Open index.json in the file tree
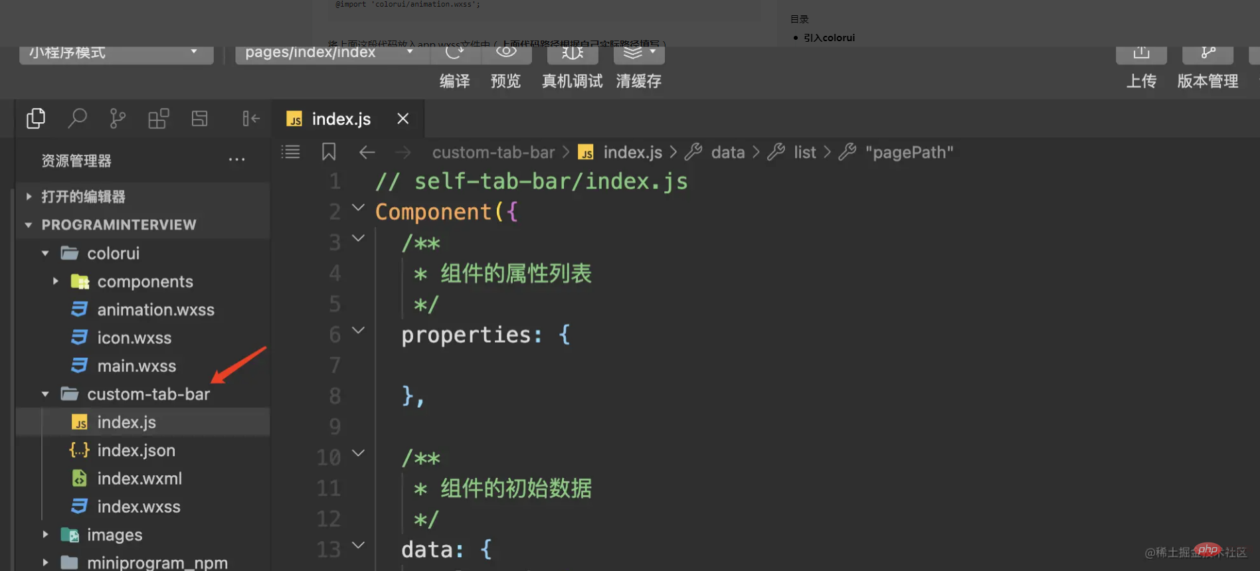Screen dimensions: 1260x571 (x=136, y=450)
